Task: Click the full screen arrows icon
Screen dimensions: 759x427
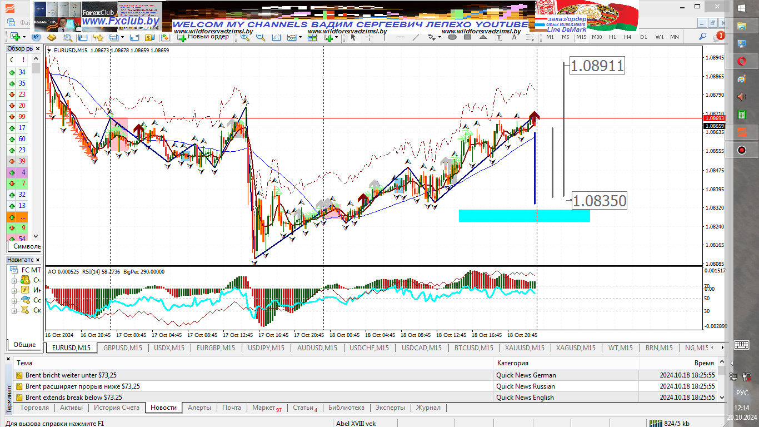Action: click(x=134, y=37)
